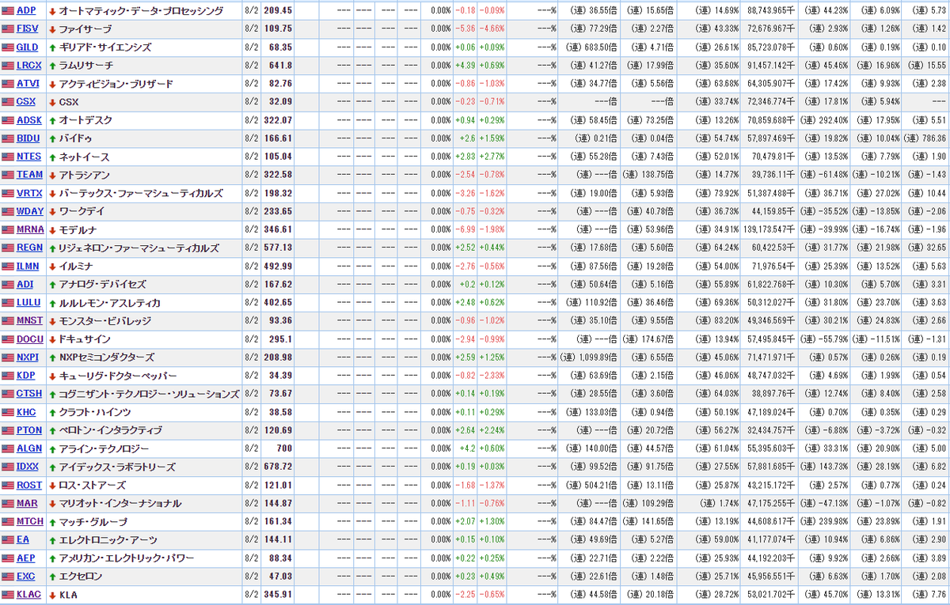Select company name アクティビジョン・ブリザード
The image size is (950, 605).
coord(116,83)
